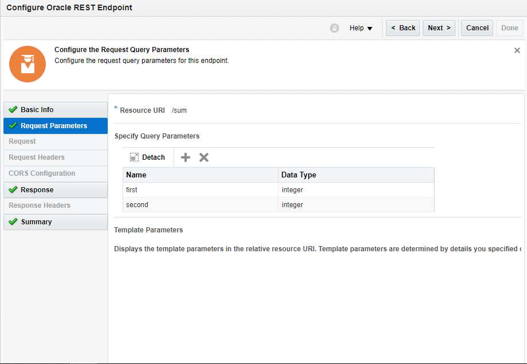This screenshot has width=527, height=364.
Task: Select the 'first' parameter row
Action: (200, 190)
